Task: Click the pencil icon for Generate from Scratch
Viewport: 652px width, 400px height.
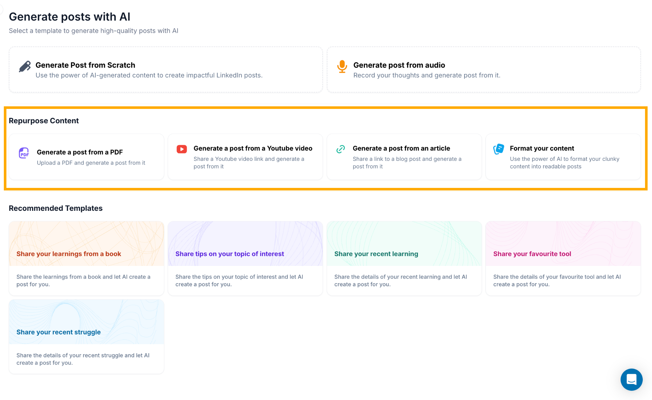Action: [x=25, y=67]
